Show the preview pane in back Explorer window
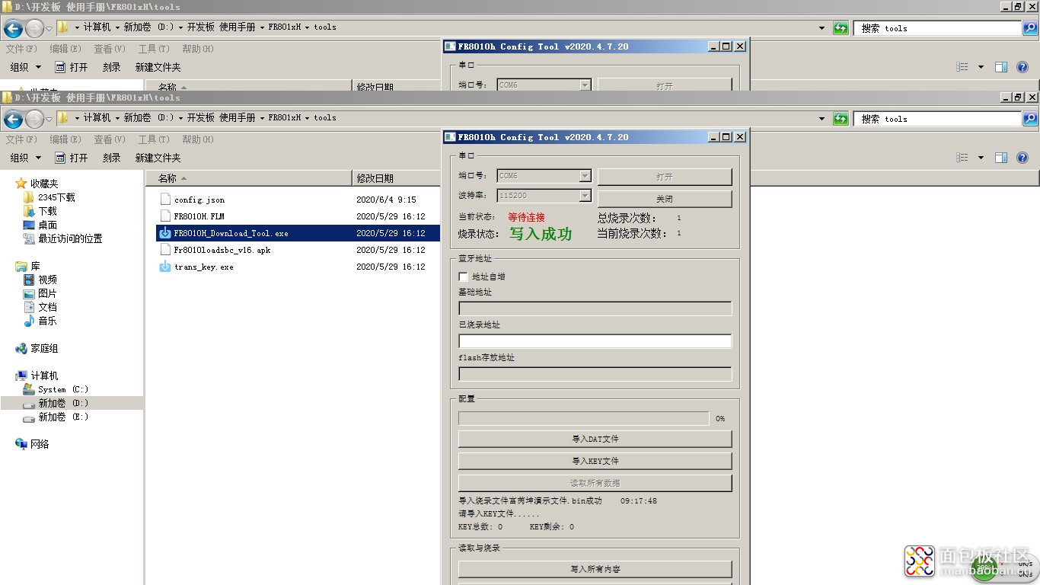This screenshot has width=1040, height=585. pyautogui.click(x=1001, y=67)
